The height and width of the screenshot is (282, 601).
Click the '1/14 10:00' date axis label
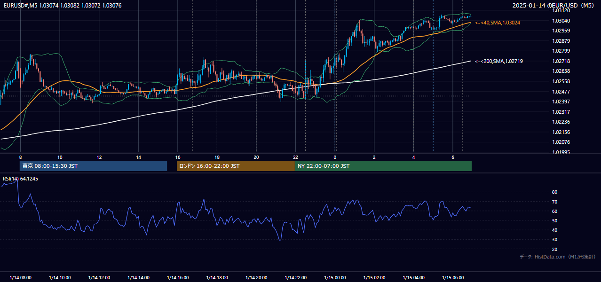click(x=60, y=278)
